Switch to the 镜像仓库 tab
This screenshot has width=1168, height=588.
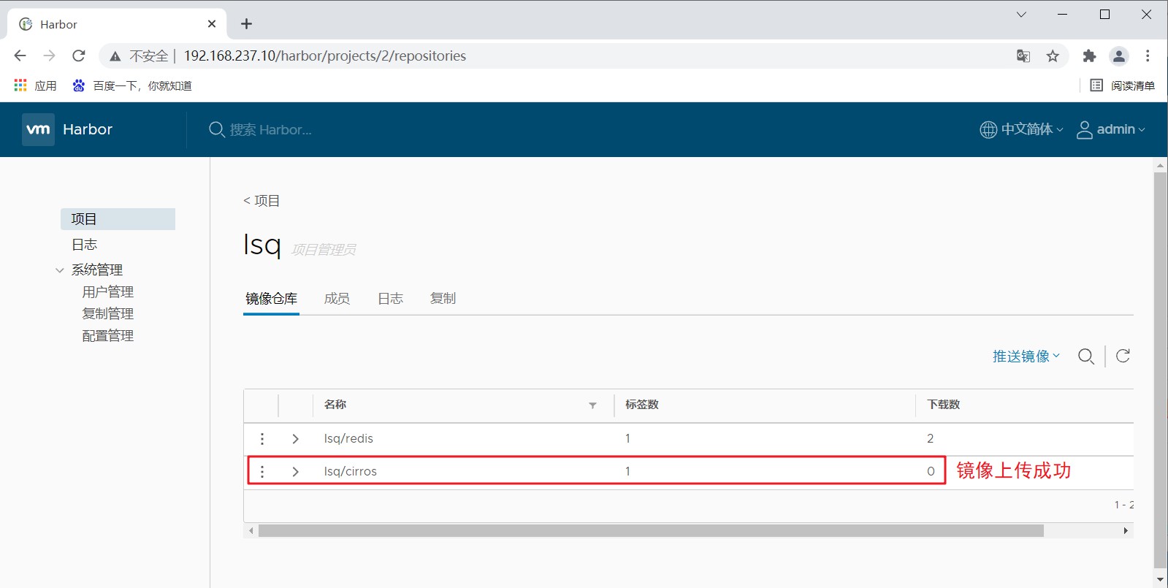point(271,299)
